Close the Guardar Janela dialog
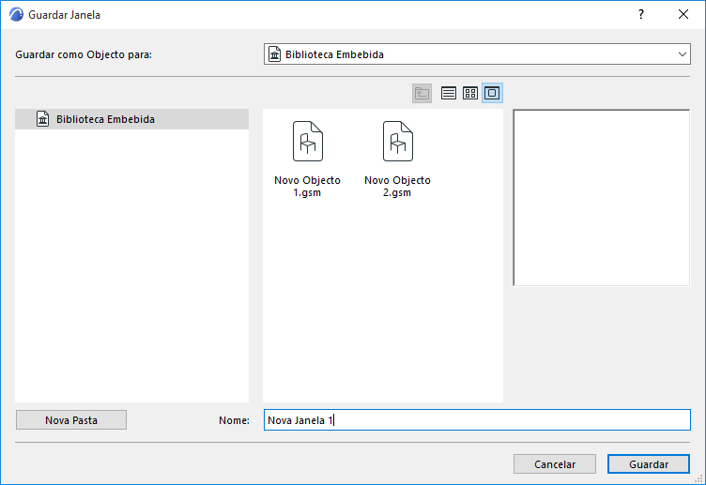This screenshot has height=485, width=706. [683, 14]
